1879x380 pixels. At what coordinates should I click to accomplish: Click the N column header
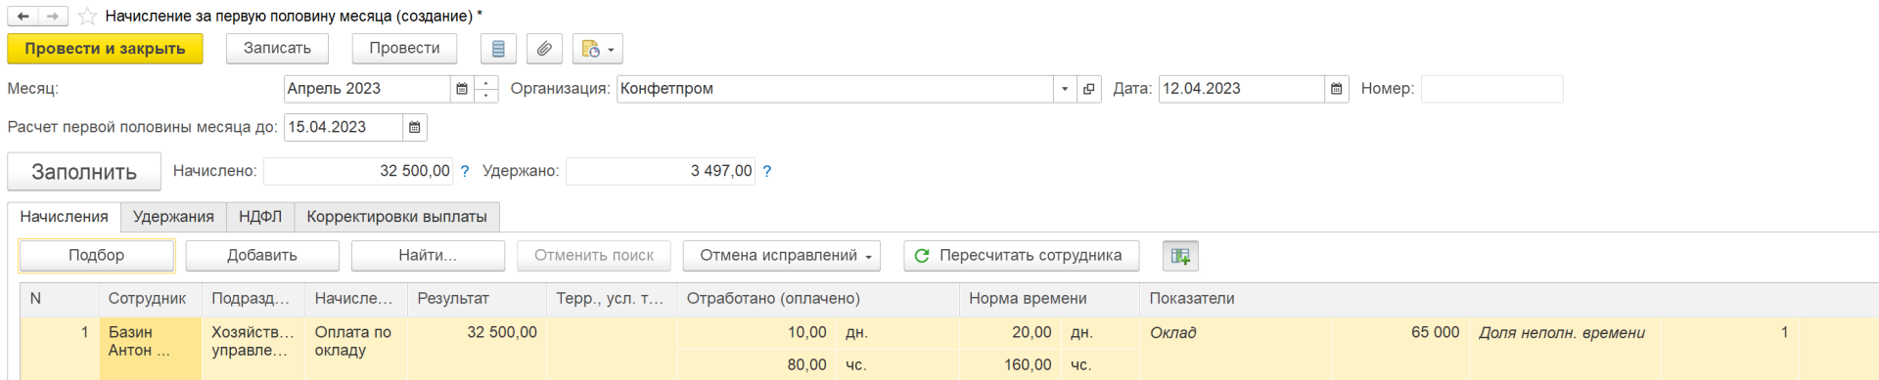(x=59, y=299)
